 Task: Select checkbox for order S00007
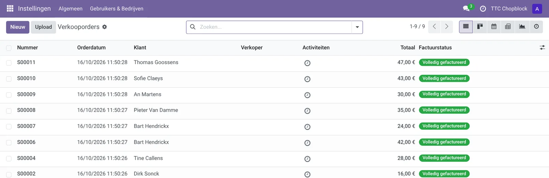click(9, 127)
